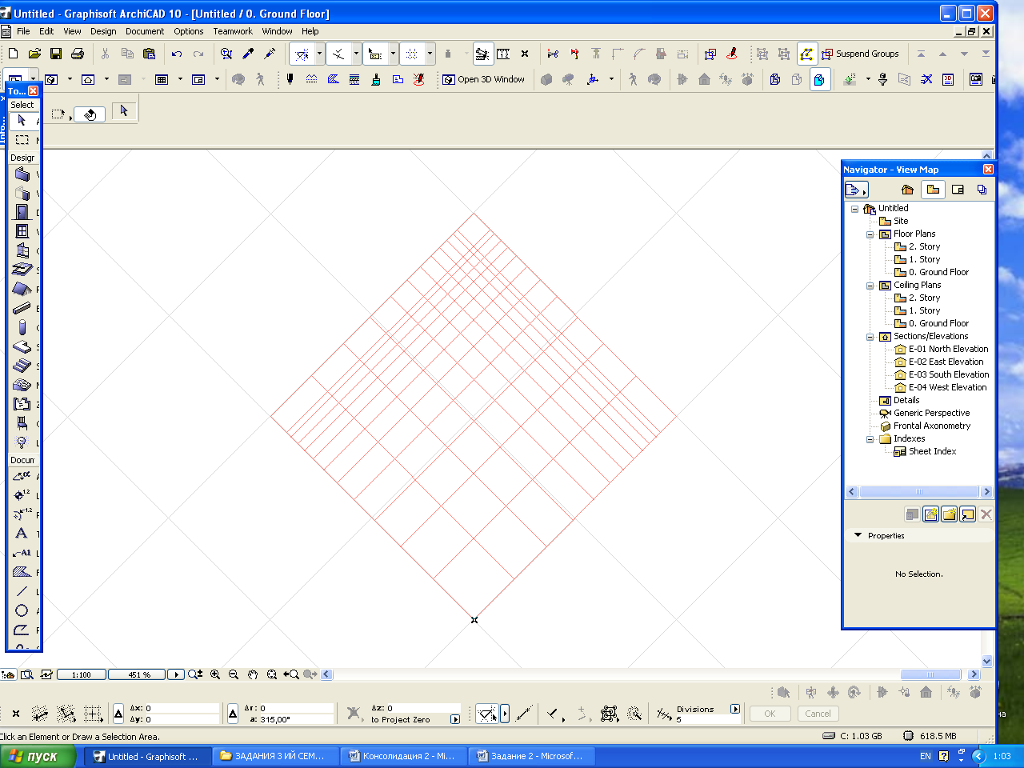Click the Pan hand icon

pos(253,674)
